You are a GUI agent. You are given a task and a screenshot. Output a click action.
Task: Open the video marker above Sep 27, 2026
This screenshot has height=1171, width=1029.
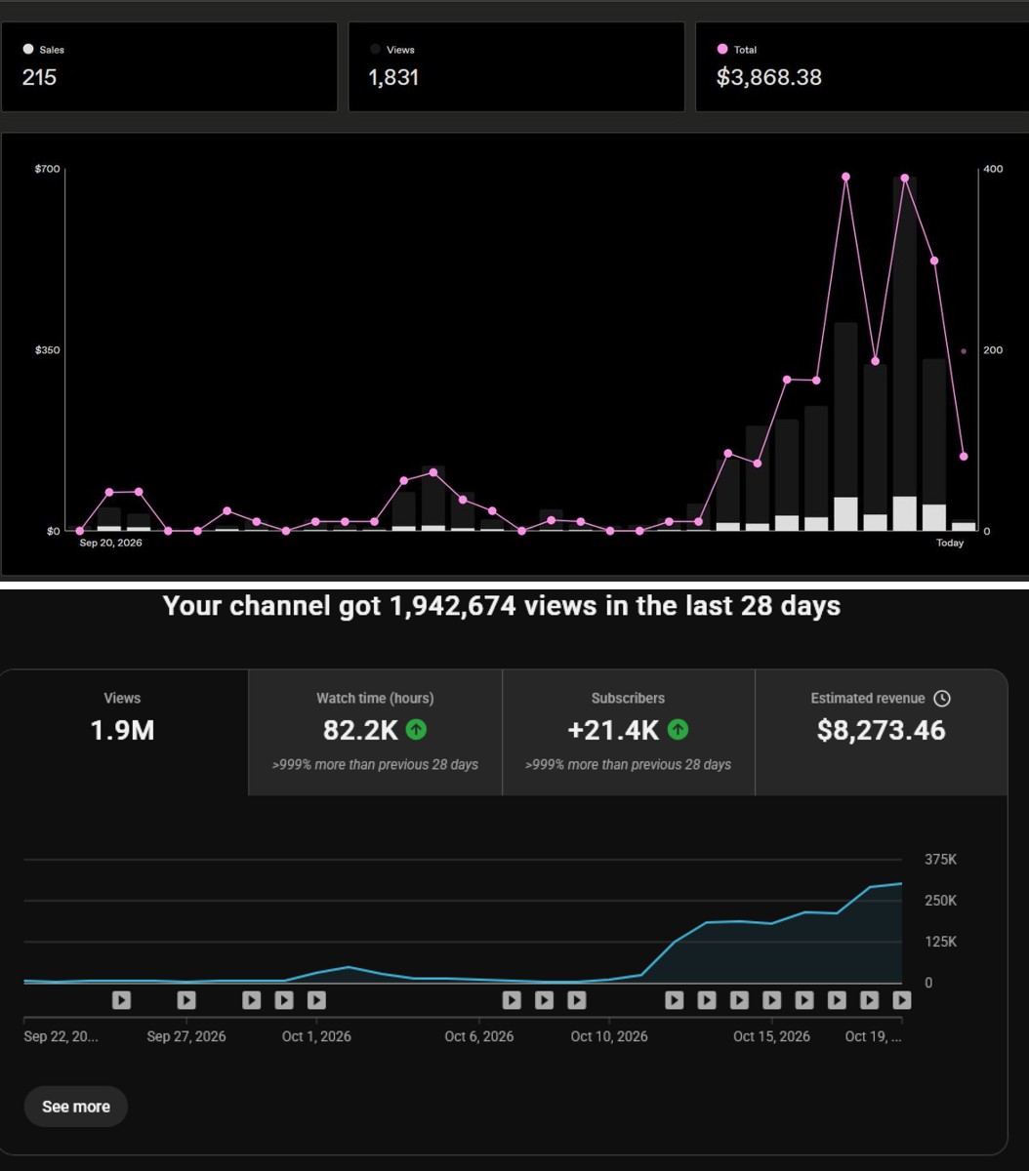tap(186, 1000)
